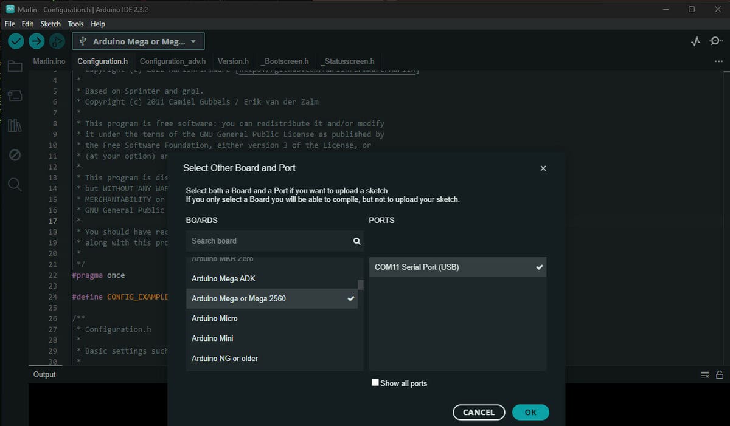Open the File menu
The height and width of the screenshot is (426, 730).
pos(10,24)
